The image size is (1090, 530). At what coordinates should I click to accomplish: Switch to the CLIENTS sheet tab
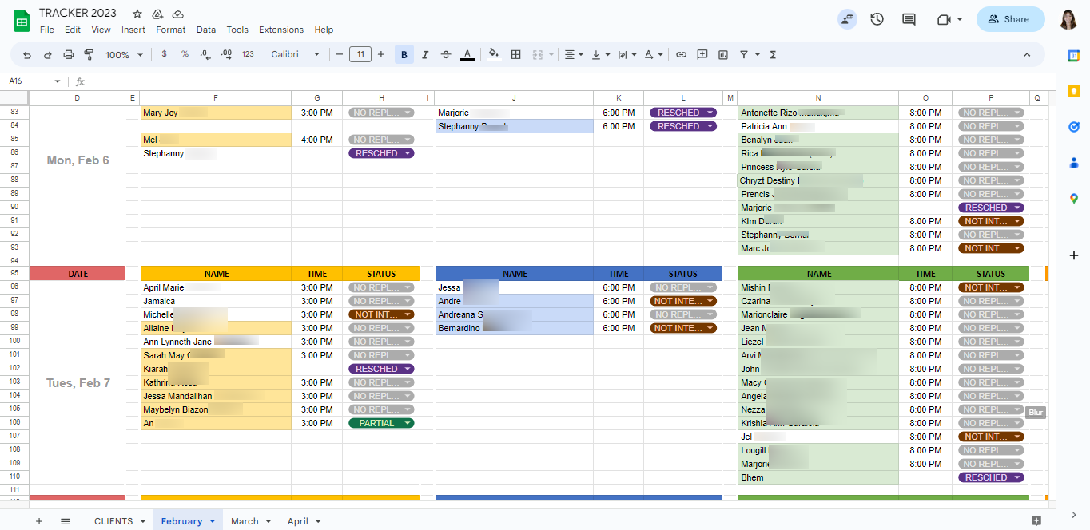120,521
